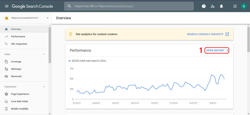The width and height of the screenshot is (250, 115).
Task: Open the notifications bell
Action: [x=221, y=6]
